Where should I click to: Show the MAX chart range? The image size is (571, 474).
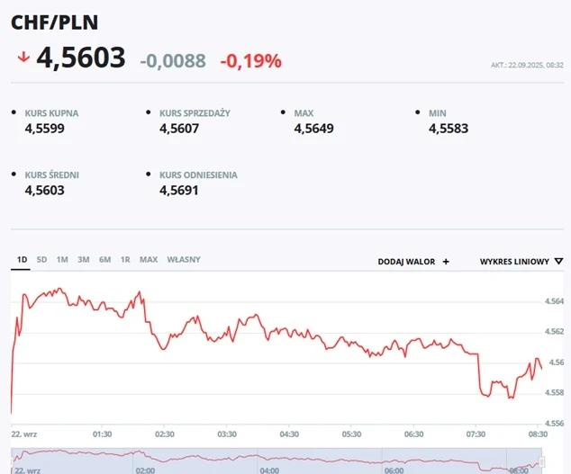149,260
